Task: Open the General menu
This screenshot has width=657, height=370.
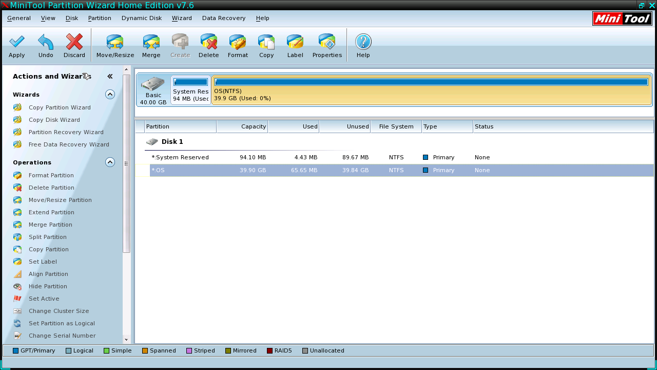Action: [19, 18]
